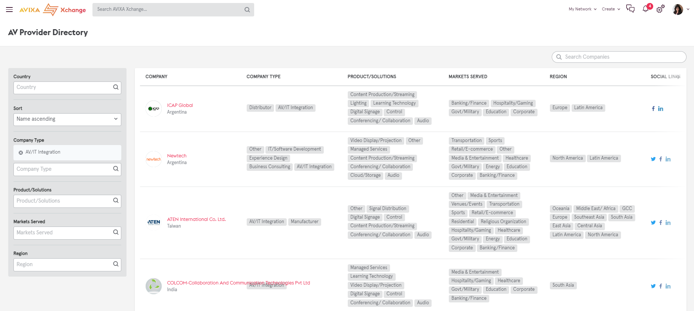Remove the AV/IT Integration filter chip

click(x=21, y=153)
